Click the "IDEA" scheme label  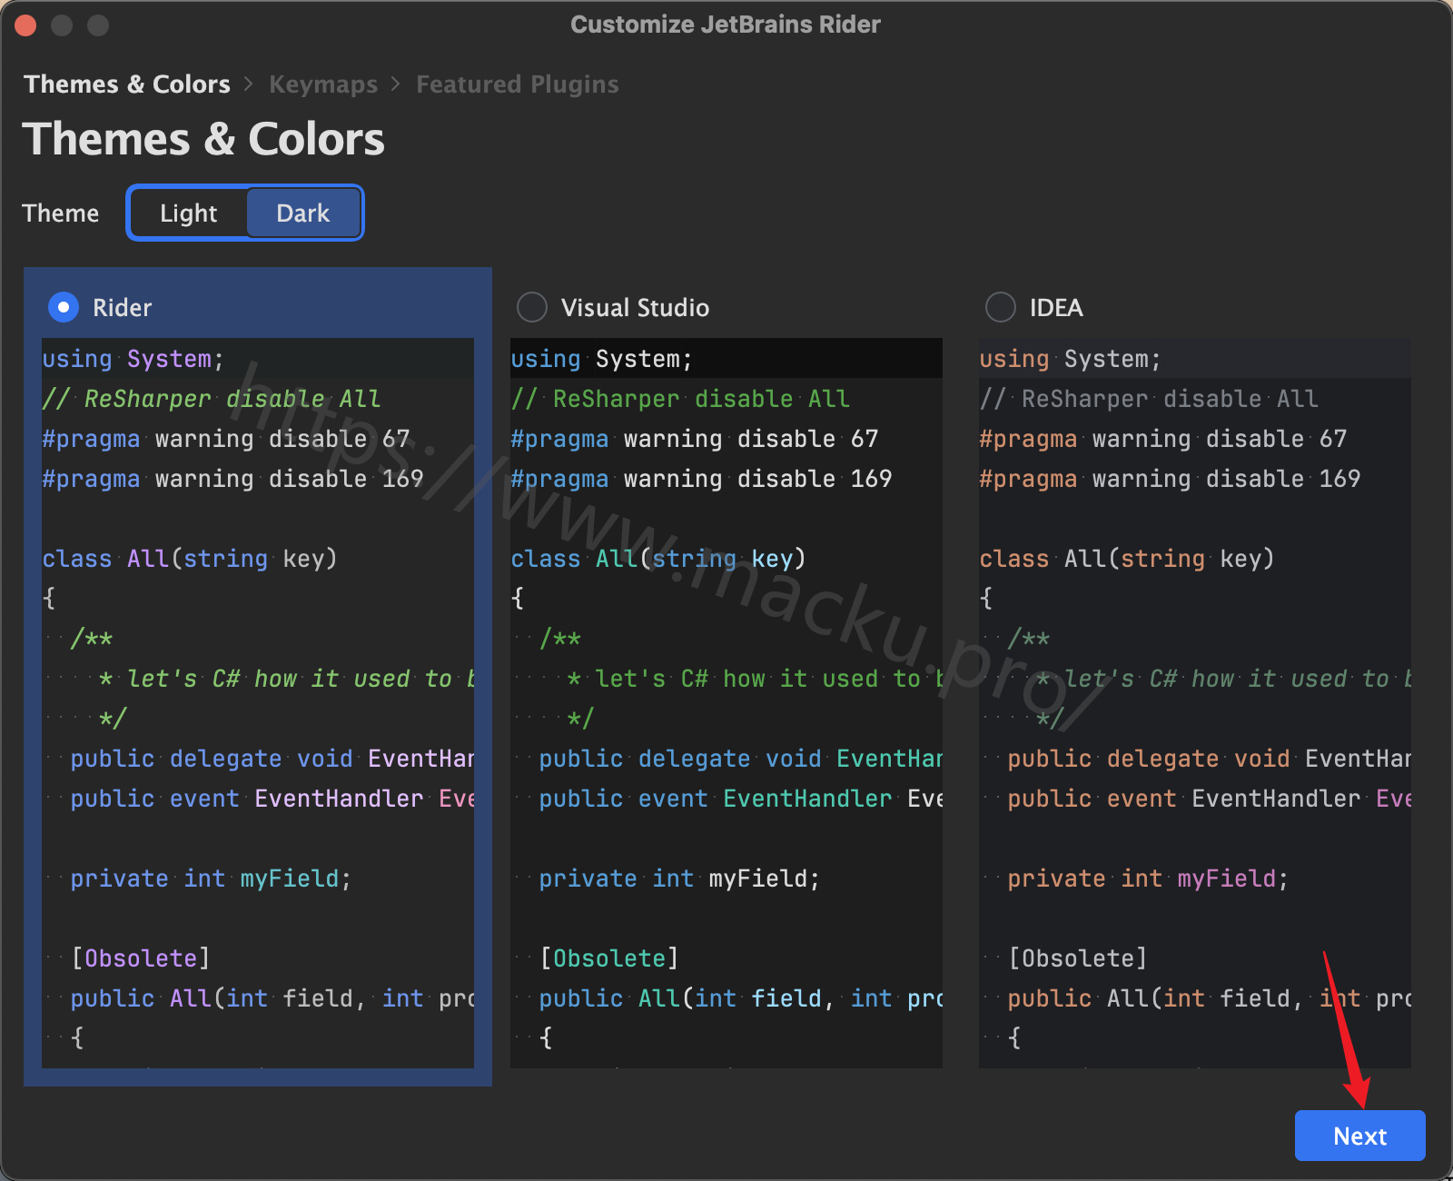tap(1056, 308)
